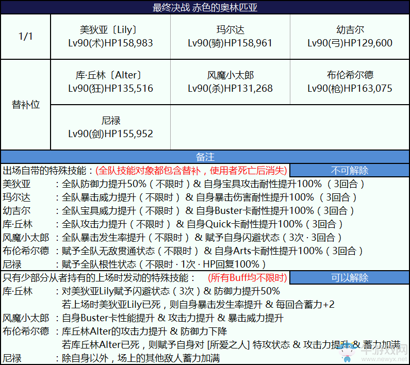The height and width of the screenshot is (365, 410).
Task: Click the 备注 section header
Action: tap(205, 157)
